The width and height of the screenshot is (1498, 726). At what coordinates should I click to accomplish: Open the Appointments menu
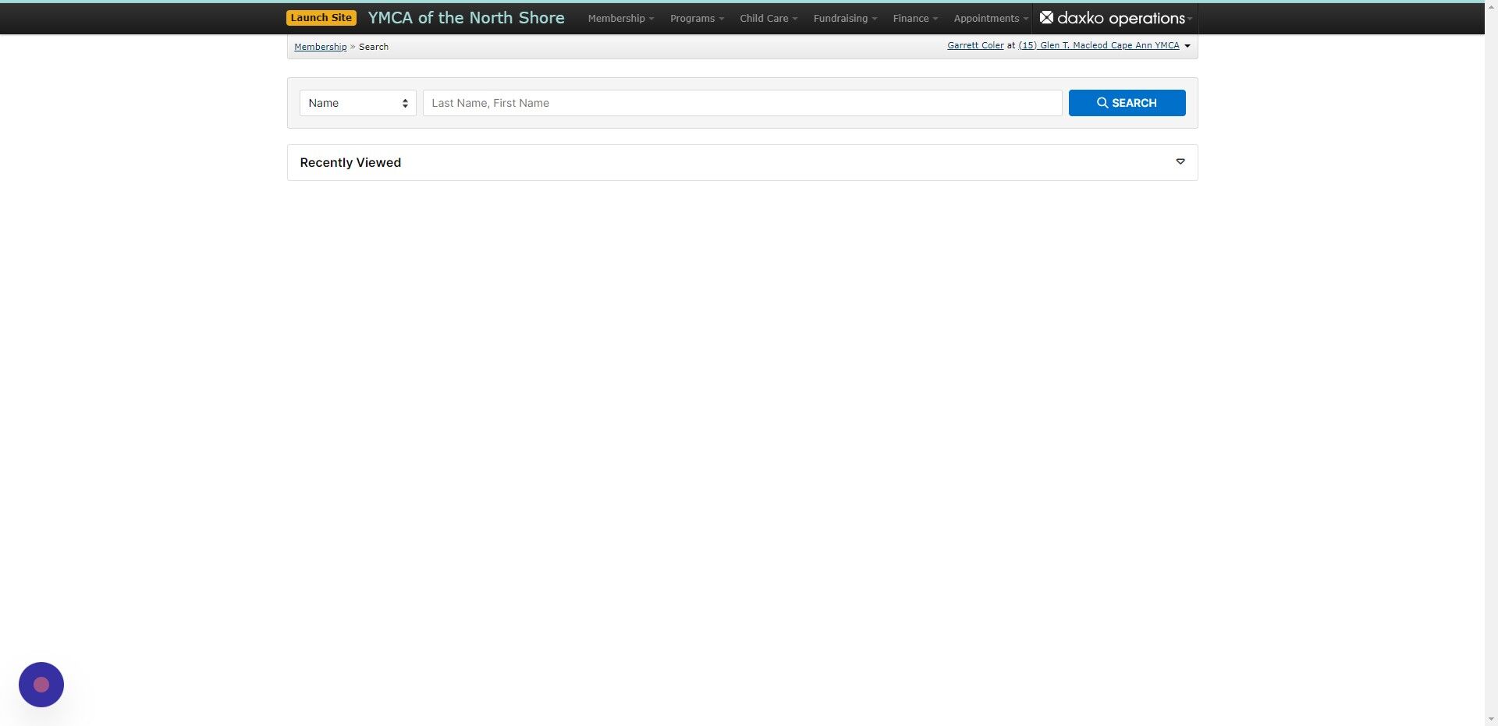point(990,19)
